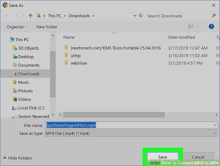Refresh the Downloads folder listing

[141, 16]
